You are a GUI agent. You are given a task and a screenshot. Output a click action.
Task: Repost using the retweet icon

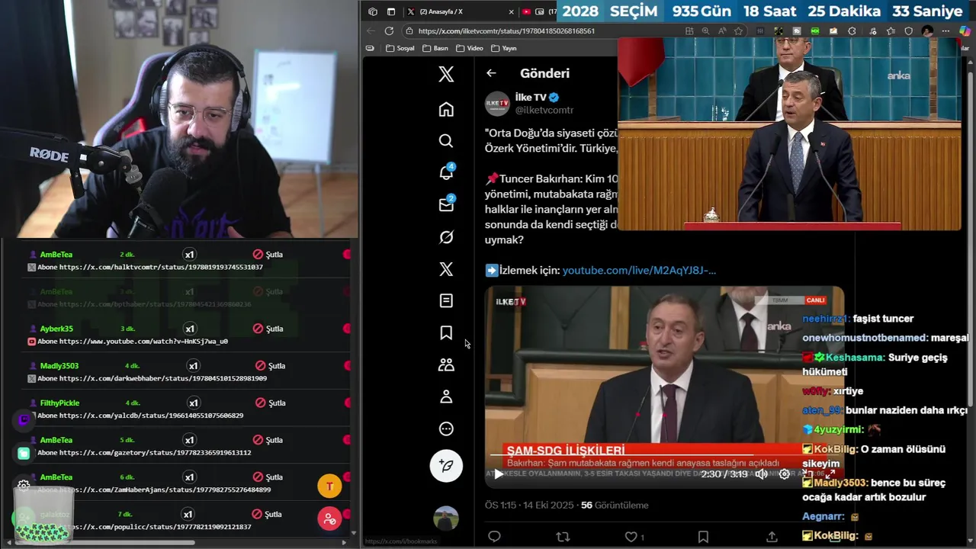tap(563, 537)
